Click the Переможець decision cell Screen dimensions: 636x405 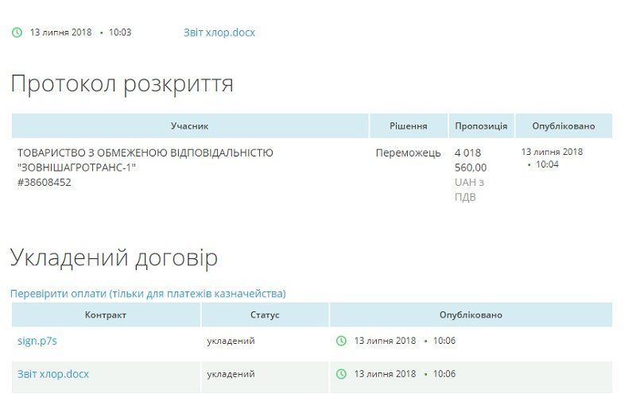(408, 152)
